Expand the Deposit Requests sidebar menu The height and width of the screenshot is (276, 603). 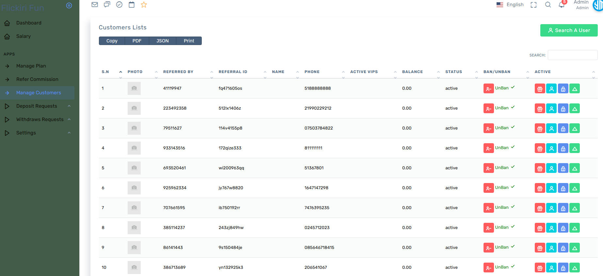pyautogui.click(x=37, y=106)
